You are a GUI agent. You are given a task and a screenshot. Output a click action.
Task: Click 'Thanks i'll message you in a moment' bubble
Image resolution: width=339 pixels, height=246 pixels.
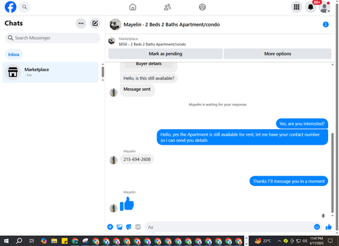(x=289, y=181)
